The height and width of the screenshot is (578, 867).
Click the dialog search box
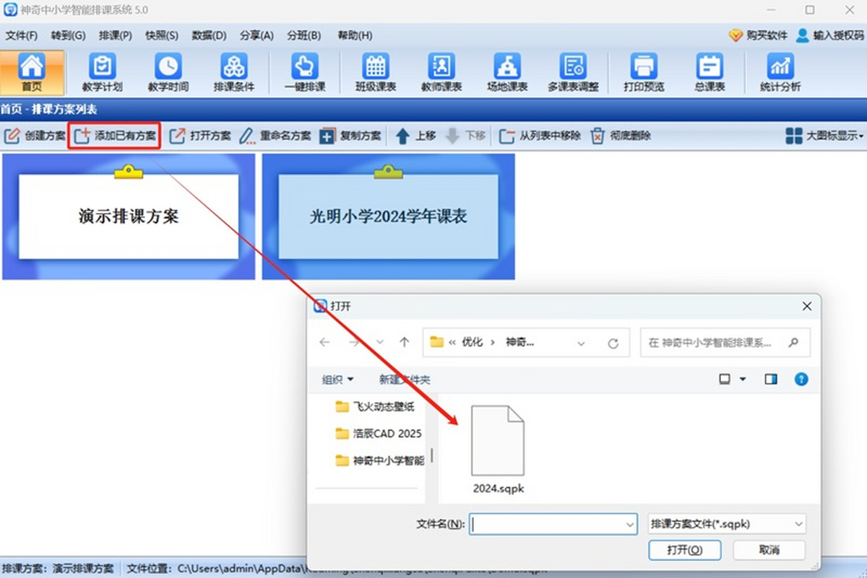click(725, 343)
